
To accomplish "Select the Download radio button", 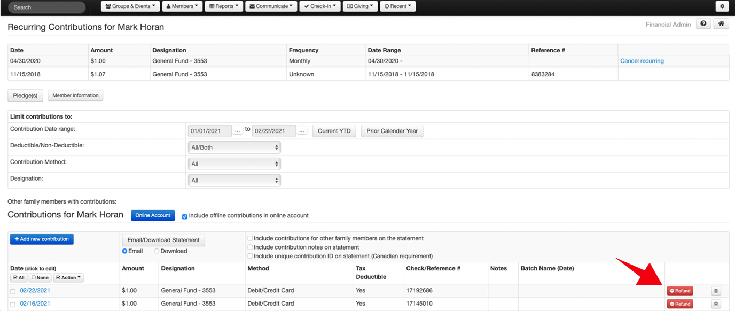I will 156,251.
